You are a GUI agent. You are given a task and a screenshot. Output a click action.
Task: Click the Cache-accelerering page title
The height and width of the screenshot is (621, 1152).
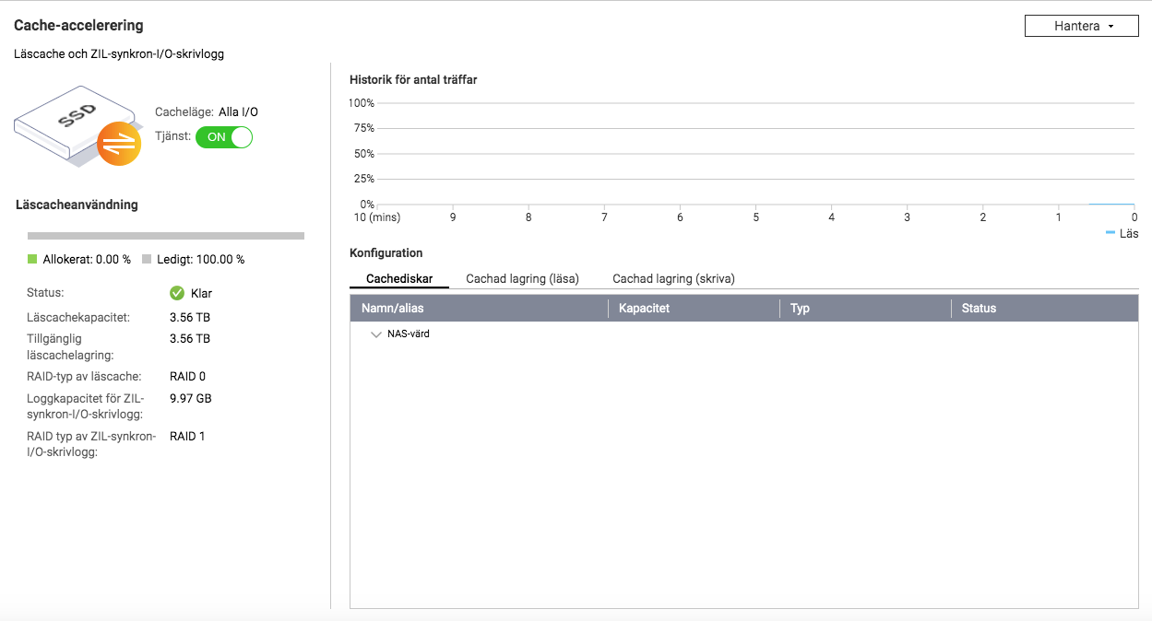[x=78, y=26]
